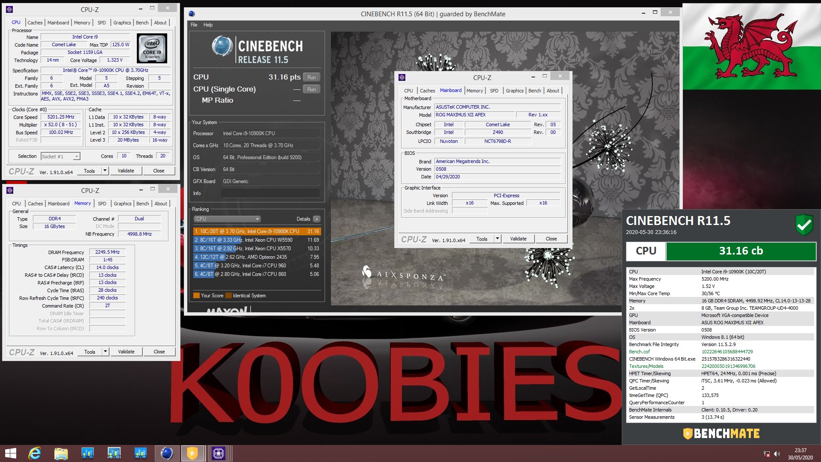Click Validate in the CPU-Z Mainboard window
Image resolution: width=821 pixels, height=462 pixels.
click(518, 239)
